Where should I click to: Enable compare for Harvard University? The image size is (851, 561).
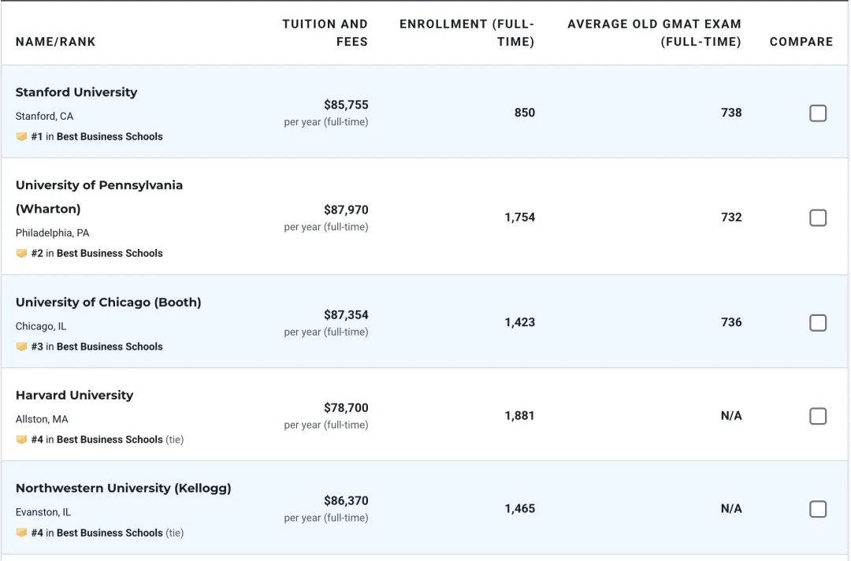pos(818,416)
